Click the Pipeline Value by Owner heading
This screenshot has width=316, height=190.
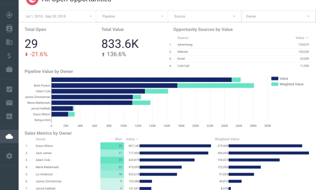coord(49,71)
